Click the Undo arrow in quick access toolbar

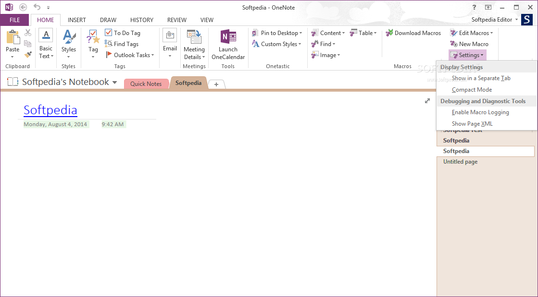pyautogui.click(x=37, y=7)
